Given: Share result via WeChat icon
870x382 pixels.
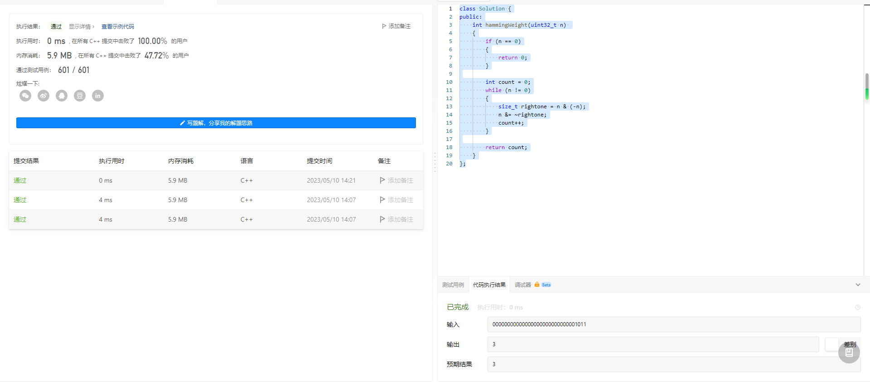Looking at the screenshot, I should click(x=25, y=96).
